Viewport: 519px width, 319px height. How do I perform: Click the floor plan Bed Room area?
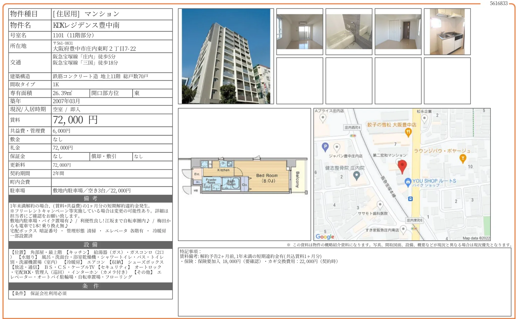(267, 178)
